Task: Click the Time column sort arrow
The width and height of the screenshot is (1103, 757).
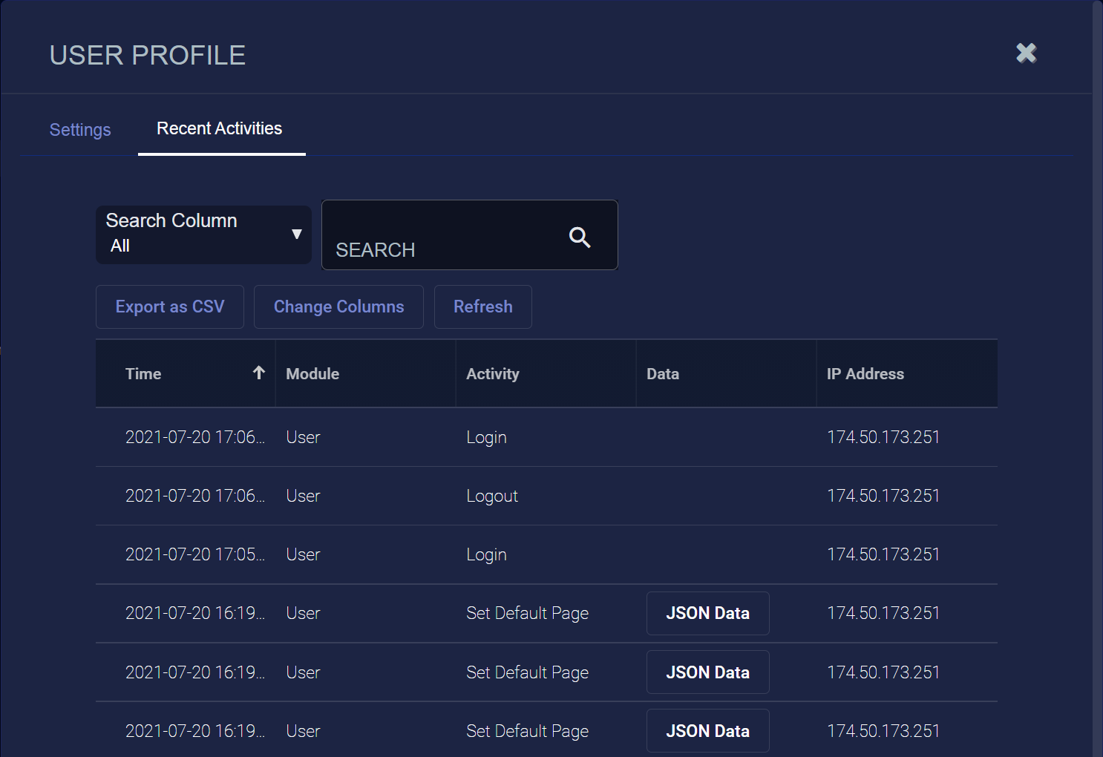Action: pos(258,373)
